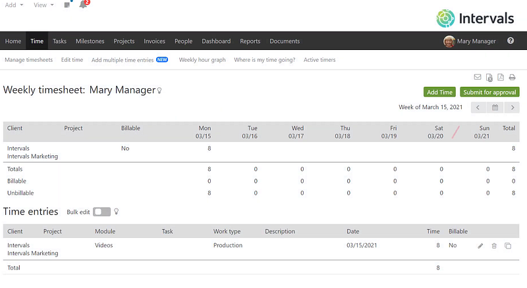The width and height of the screenshot is (527, 288).
Task: Print the timesheet
Action: click(513, 78)
